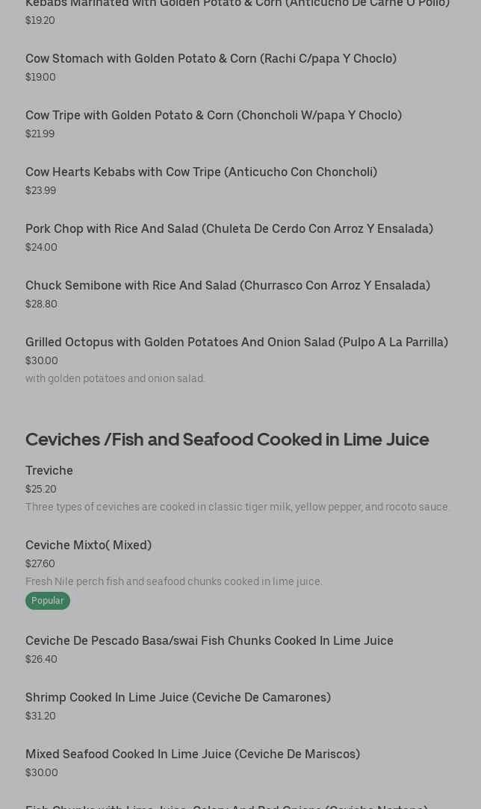The image size is (481, 809).
Task: Choose Cow Hearts Kebabs with Cow Tripe
Action: point(201,172)
